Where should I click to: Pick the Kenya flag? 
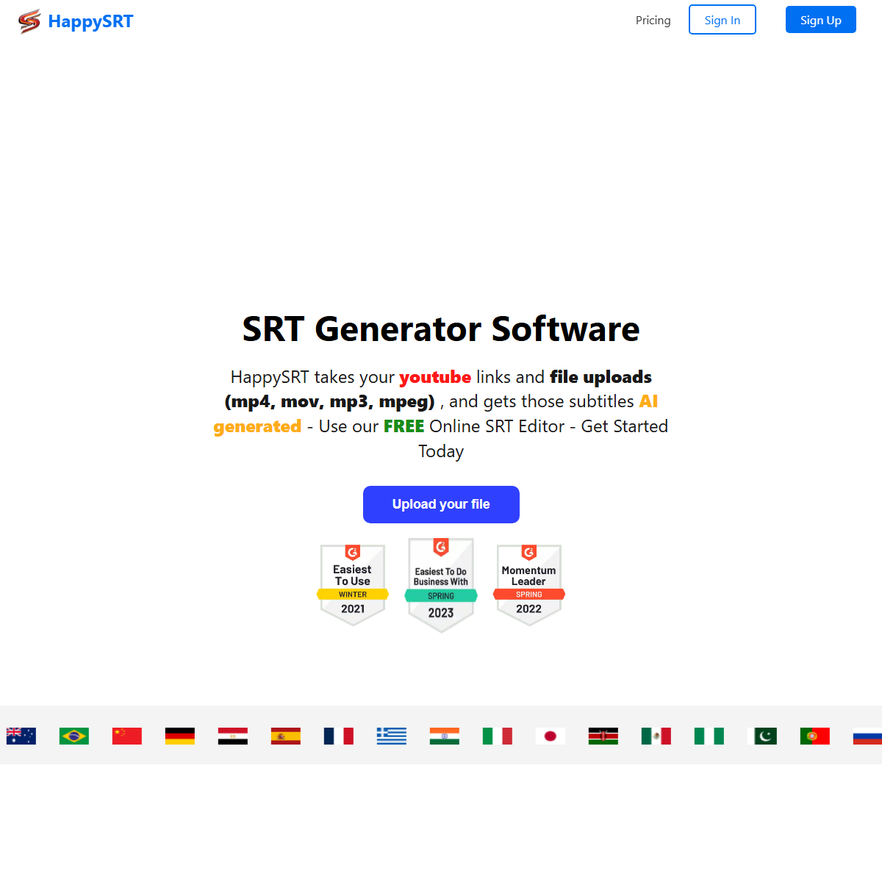[603, 736]
